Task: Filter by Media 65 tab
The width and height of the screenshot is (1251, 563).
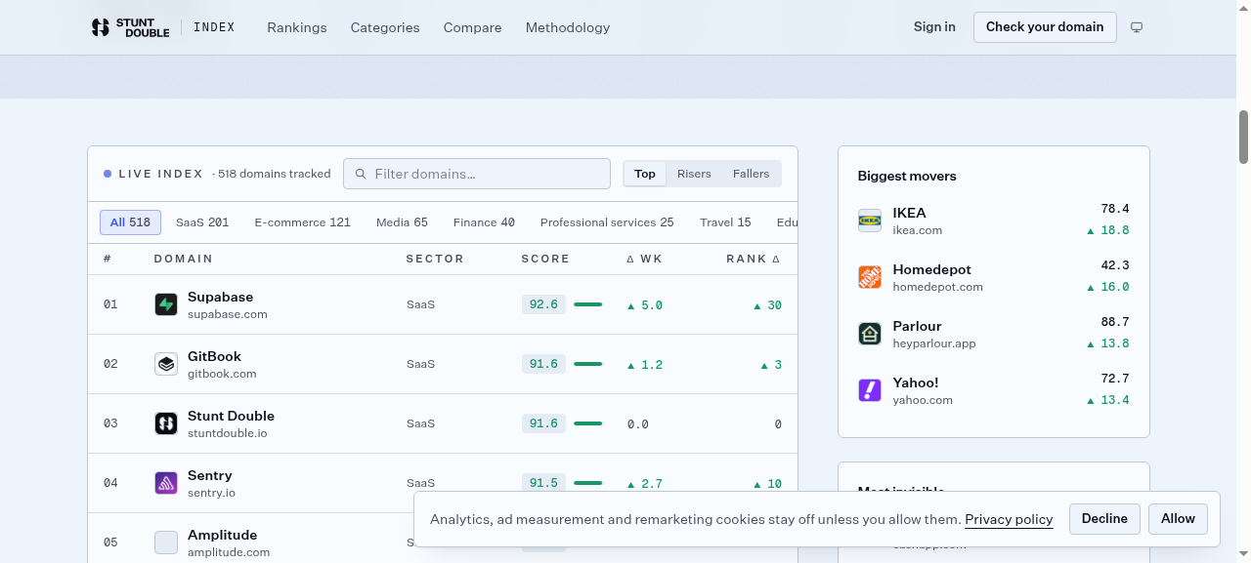Action: tap(402, 222)
